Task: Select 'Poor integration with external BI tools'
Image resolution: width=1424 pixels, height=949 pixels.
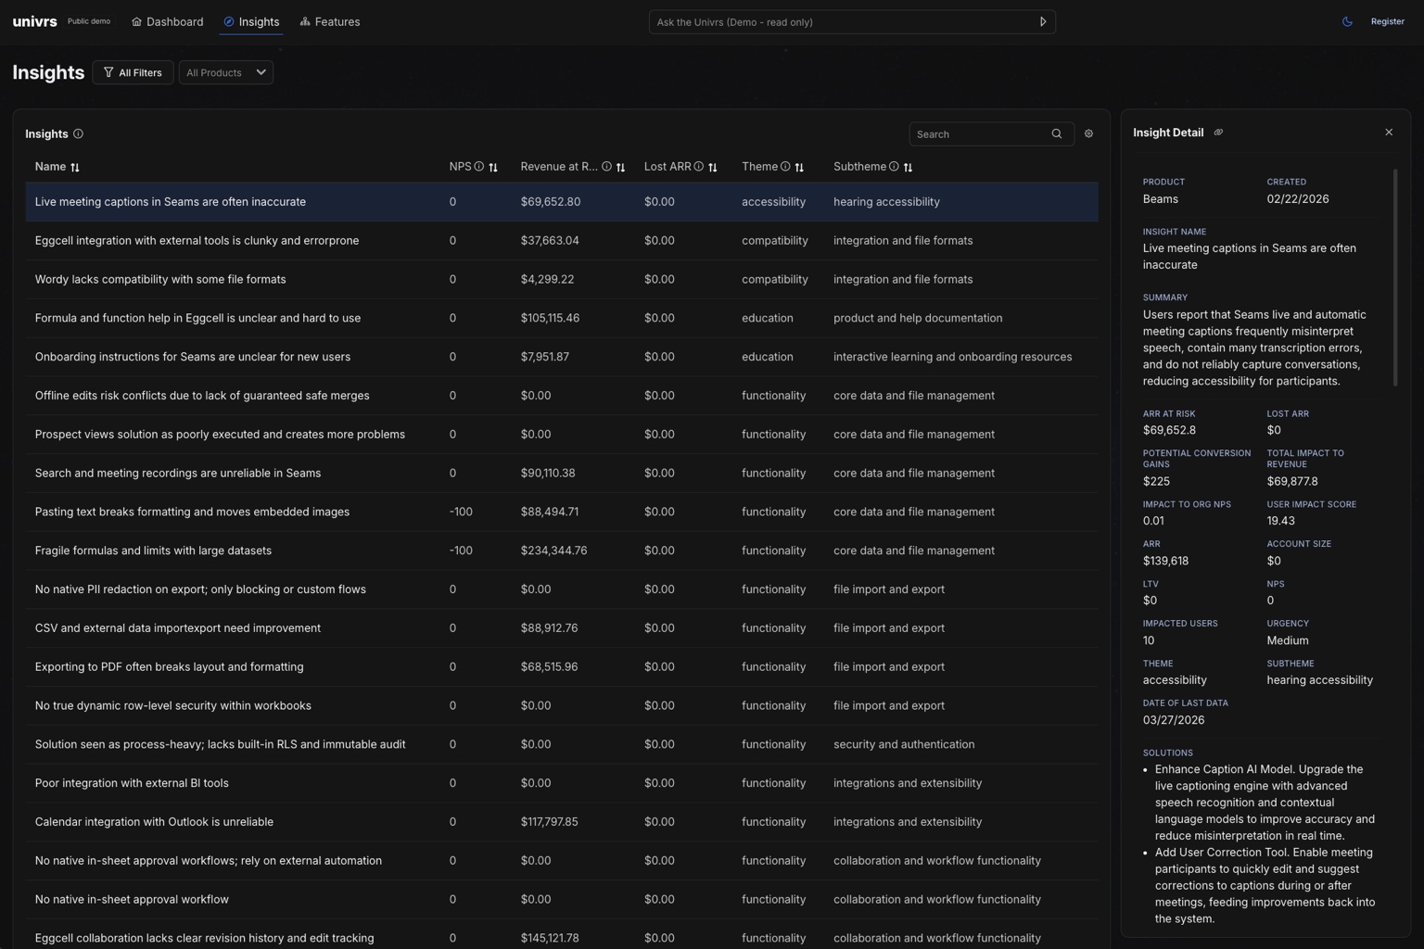Action: [562, 783]
